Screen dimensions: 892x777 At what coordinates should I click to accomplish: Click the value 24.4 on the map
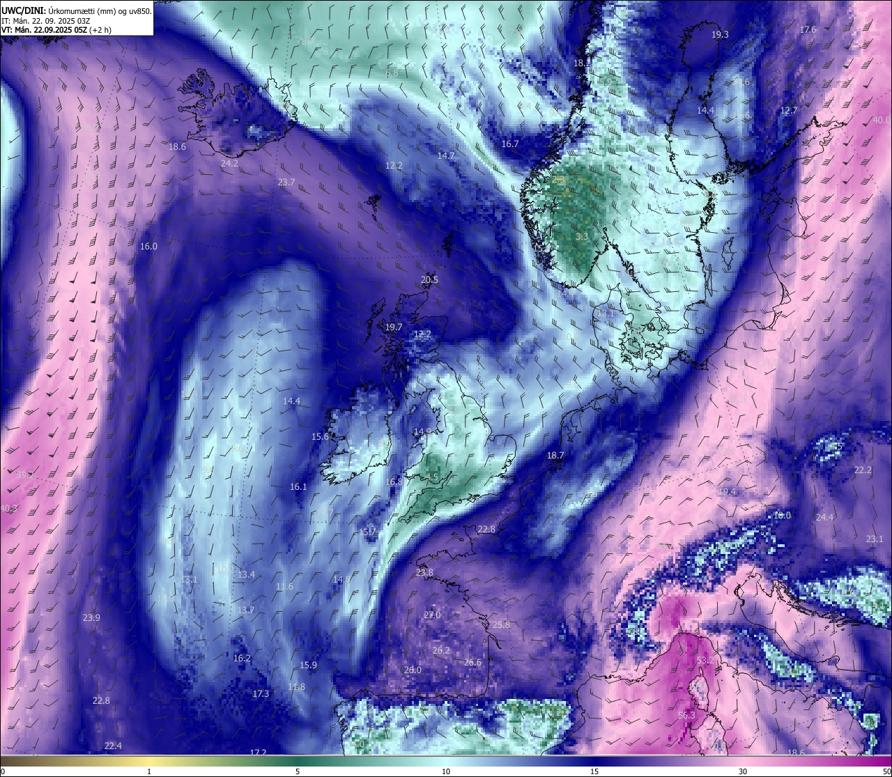(824, 518)
